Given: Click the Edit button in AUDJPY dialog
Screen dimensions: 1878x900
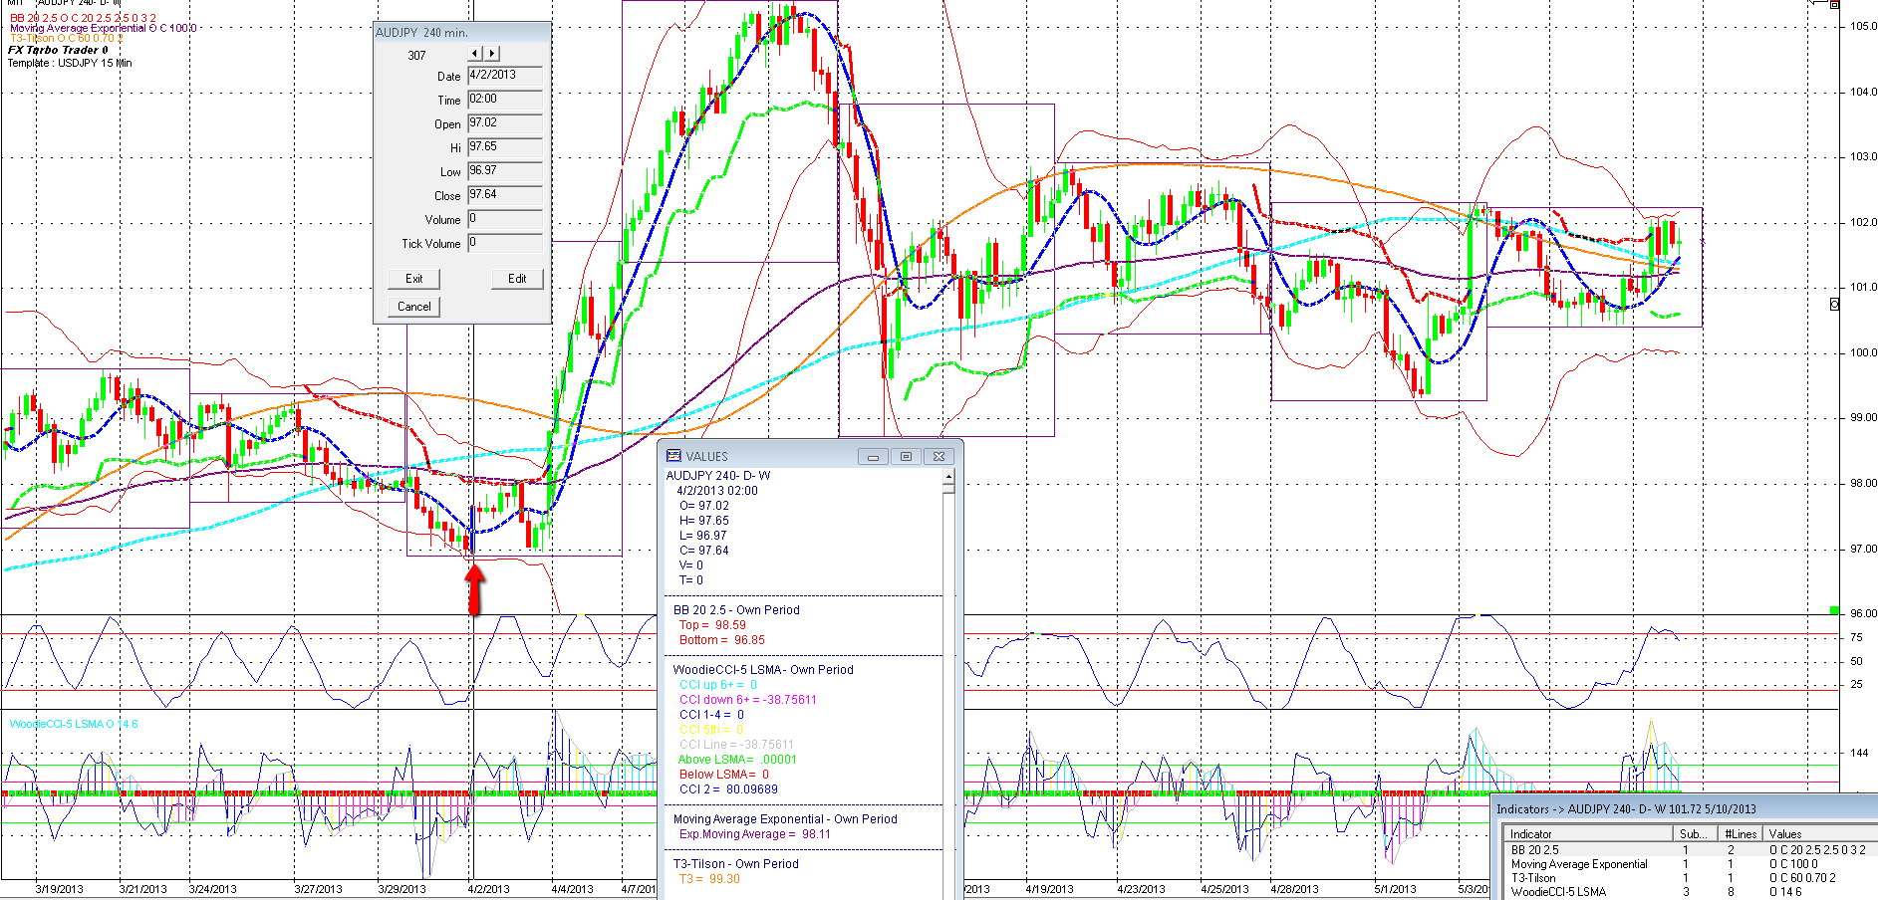Looking at the screenshot, I should point(517,279).
